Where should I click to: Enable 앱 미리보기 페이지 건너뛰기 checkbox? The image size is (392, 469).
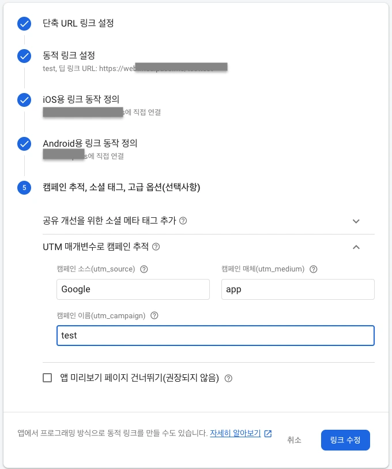click(x=48, y=378)
